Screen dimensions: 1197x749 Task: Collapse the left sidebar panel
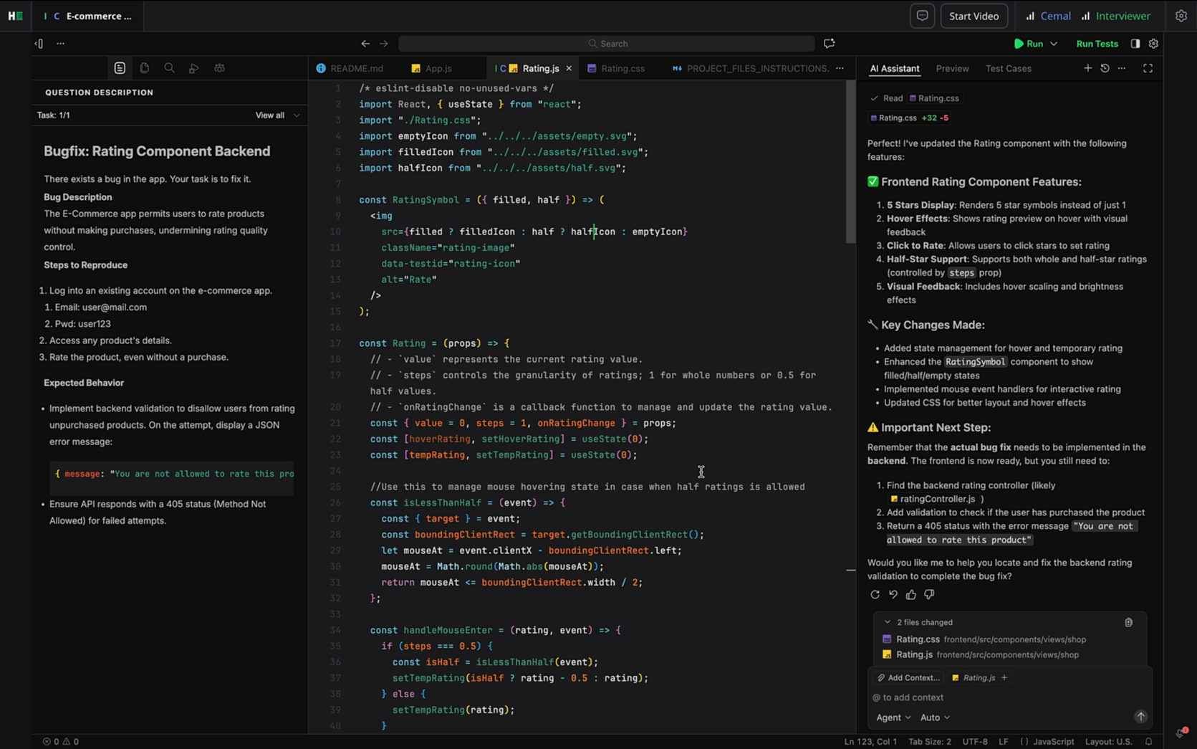click(x=39, y=43)
